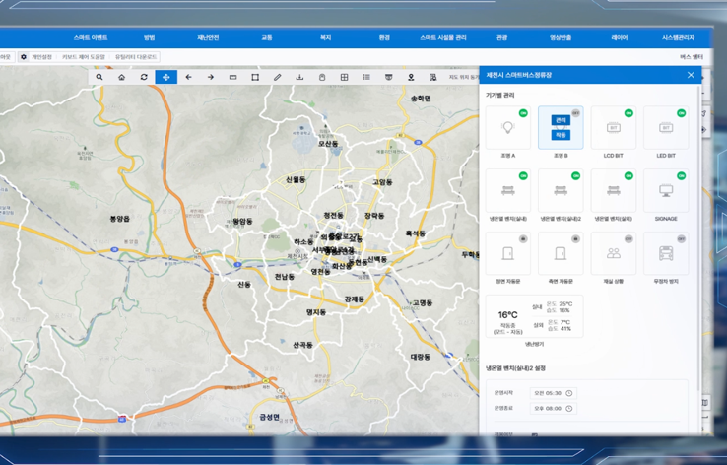This screenshot has height=465, width=727.
Task: Click the map document icon near 지도 위치
Action: [x=433, y=77]
